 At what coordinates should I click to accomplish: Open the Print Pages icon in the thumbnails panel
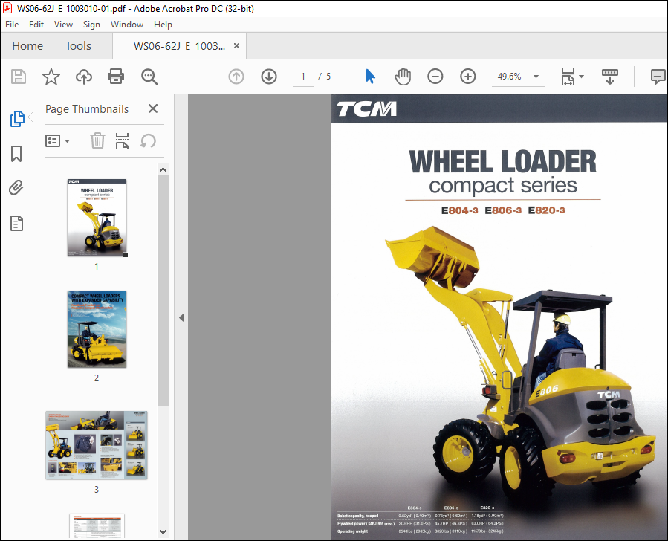point(123,140)
